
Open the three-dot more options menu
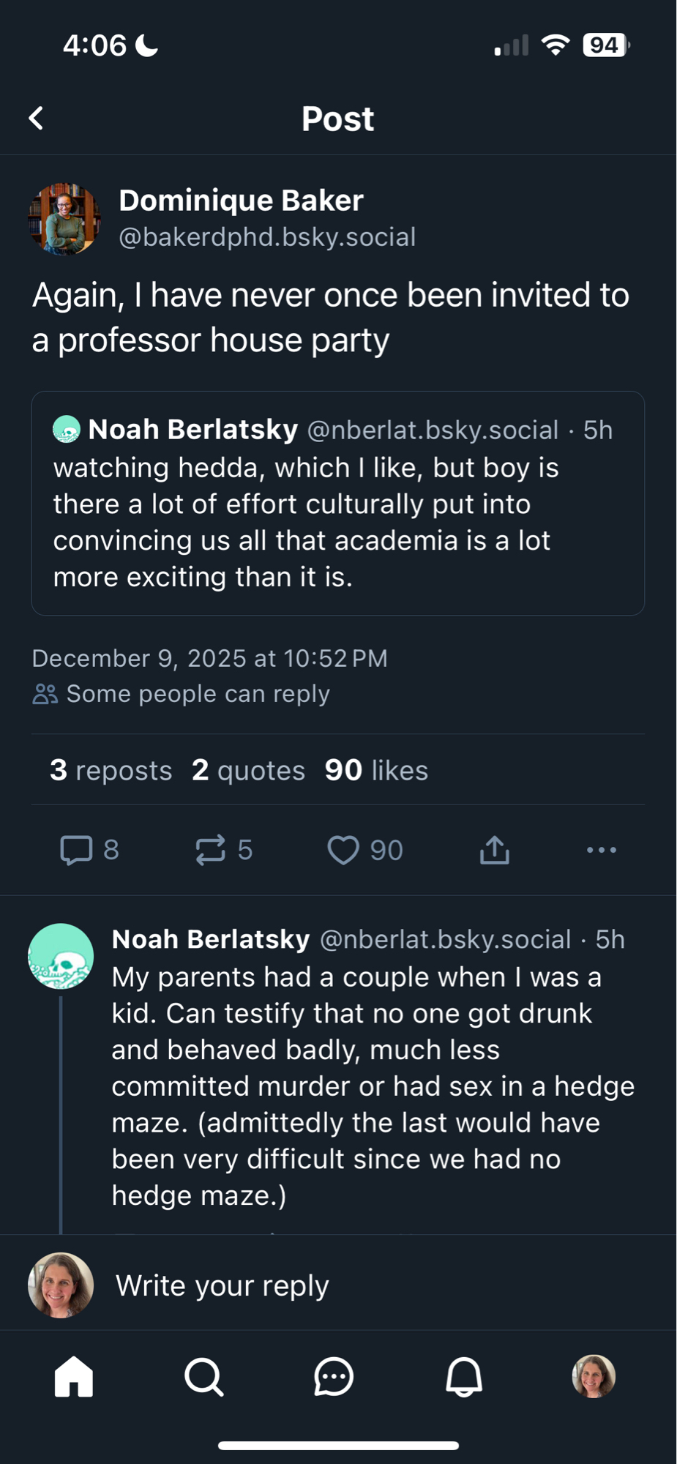602,850
